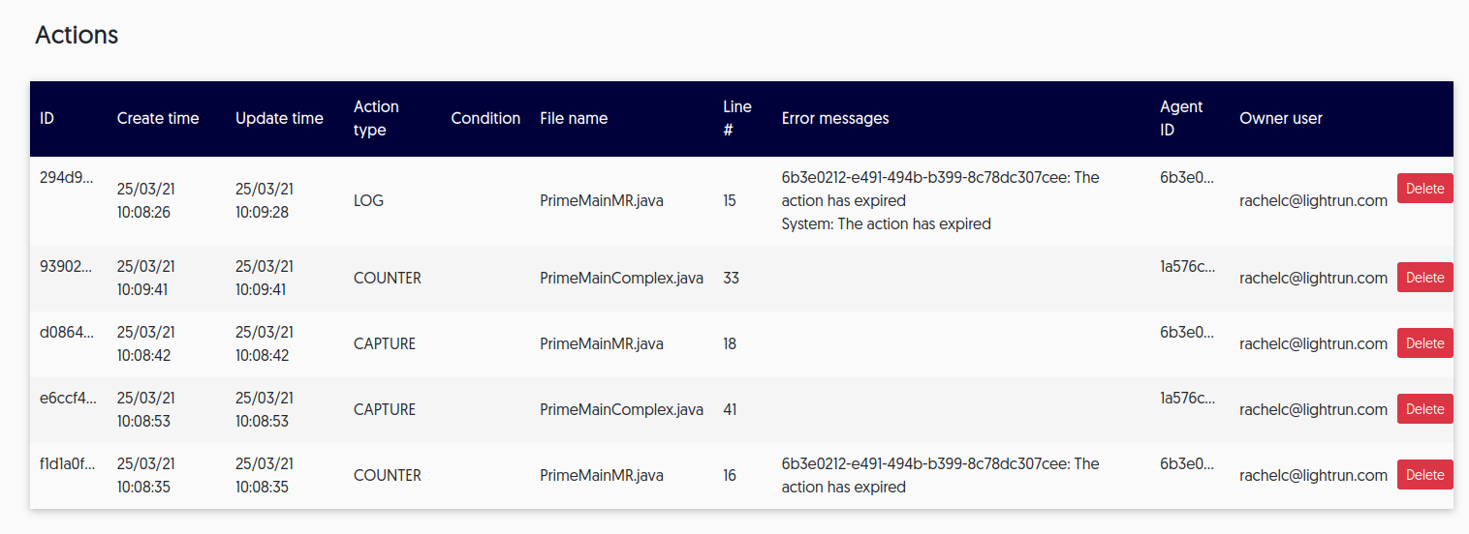The width and height of the screenshot is (1469, 534).
Task: Click the Actions page heading
Action: click(x=77, y=35)
